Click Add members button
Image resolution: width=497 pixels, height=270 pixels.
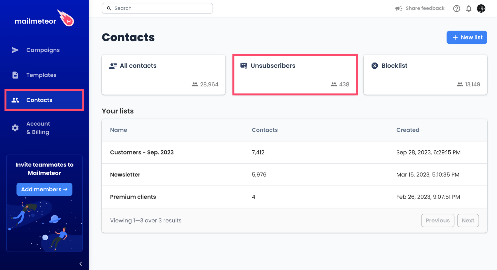44,189
